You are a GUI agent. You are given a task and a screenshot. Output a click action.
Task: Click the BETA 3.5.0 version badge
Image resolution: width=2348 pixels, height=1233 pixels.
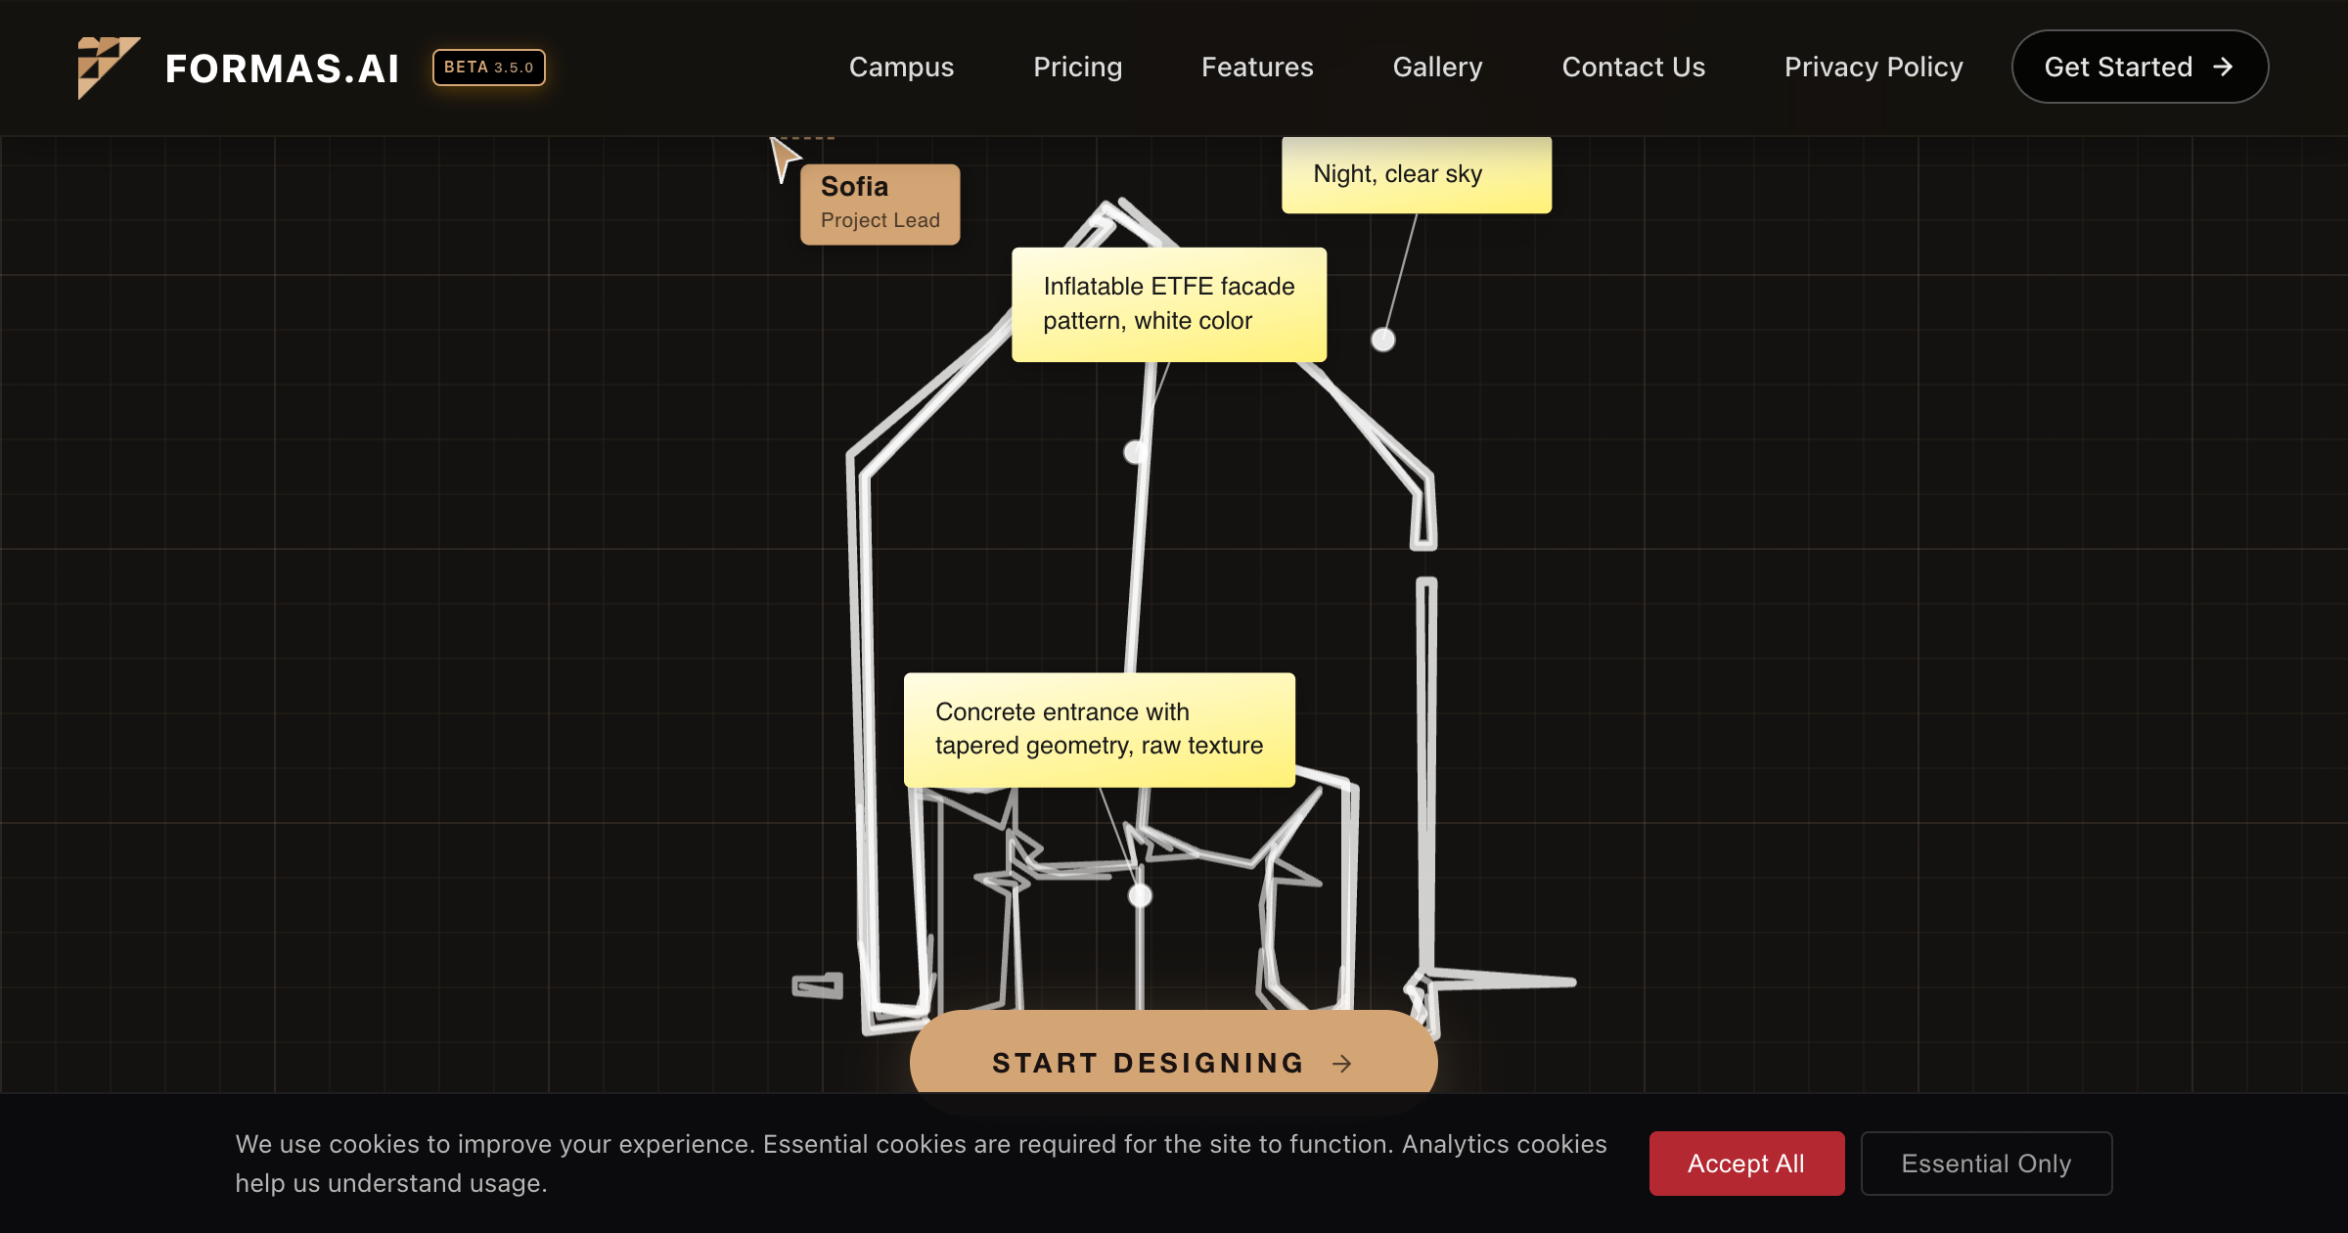pyautogui.click(x=489, y=68)
